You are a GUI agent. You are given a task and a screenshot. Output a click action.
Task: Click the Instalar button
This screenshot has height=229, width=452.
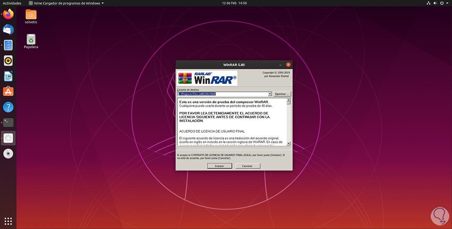[220, 166]
